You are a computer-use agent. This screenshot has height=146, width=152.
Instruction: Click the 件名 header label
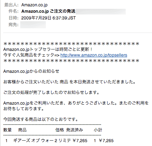point(13,11)
